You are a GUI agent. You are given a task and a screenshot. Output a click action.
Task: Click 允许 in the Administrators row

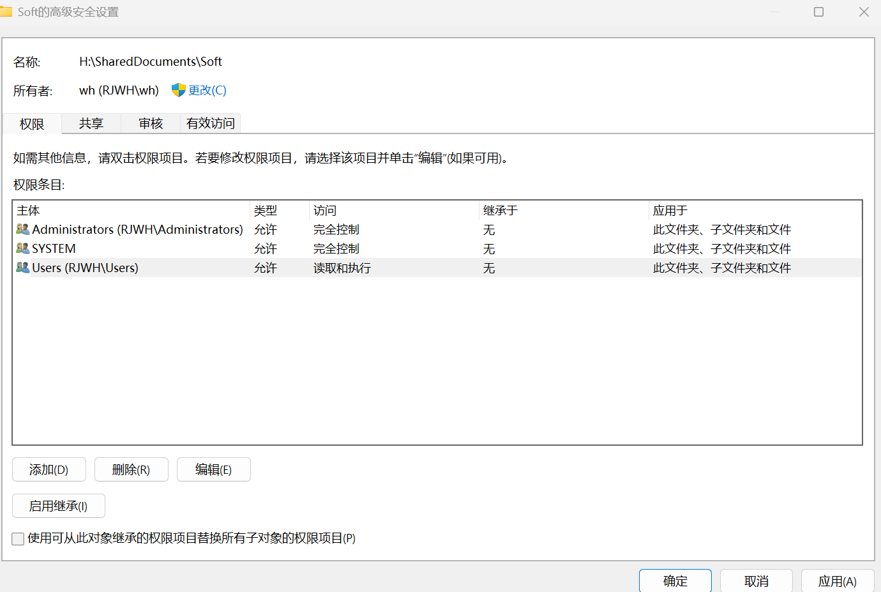click(266, 229)
